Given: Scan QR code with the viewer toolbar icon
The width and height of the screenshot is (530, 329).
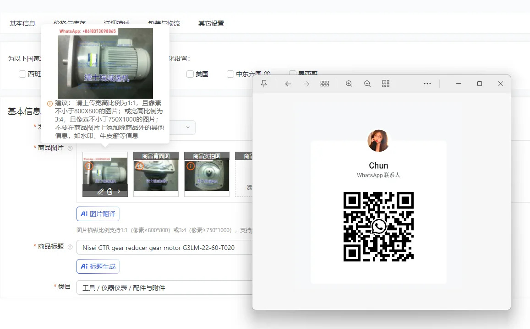Looking at the screenshot, I should point(386,84).
